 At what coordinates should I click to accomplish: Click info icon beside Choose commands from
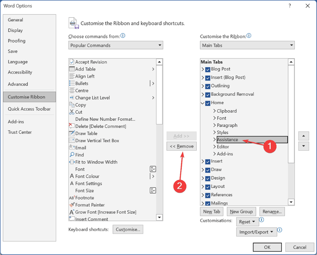(123, 36)
